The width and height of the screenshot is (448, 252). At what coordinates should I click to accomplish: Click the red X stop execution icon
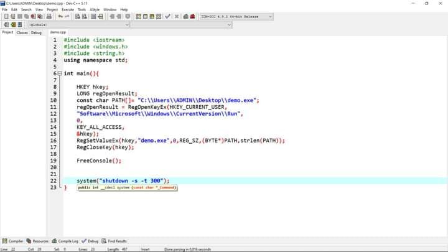177,17
